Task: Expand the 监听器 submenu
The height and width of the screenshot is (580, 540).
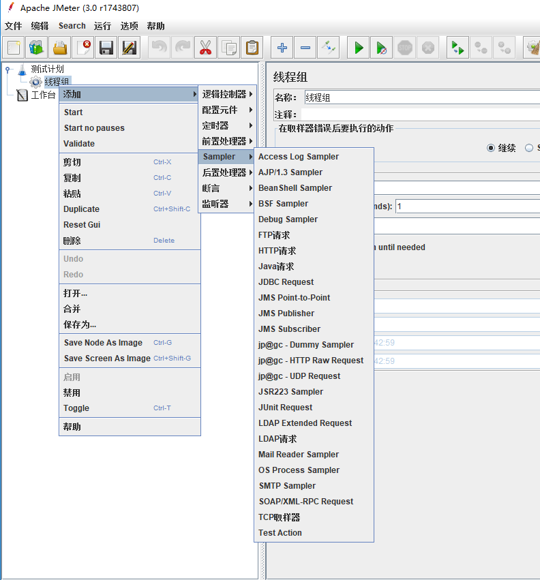Action: coord(227,204)
